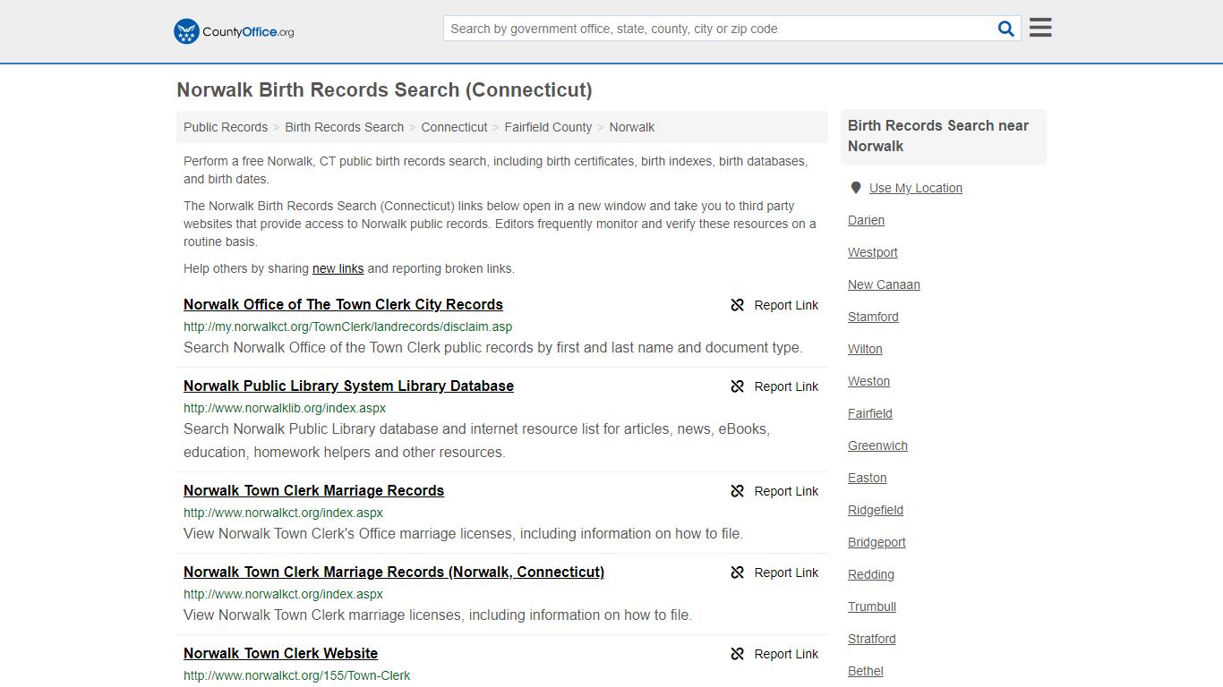Visit the norwalklib.org index URL

[x=285, y=408]
